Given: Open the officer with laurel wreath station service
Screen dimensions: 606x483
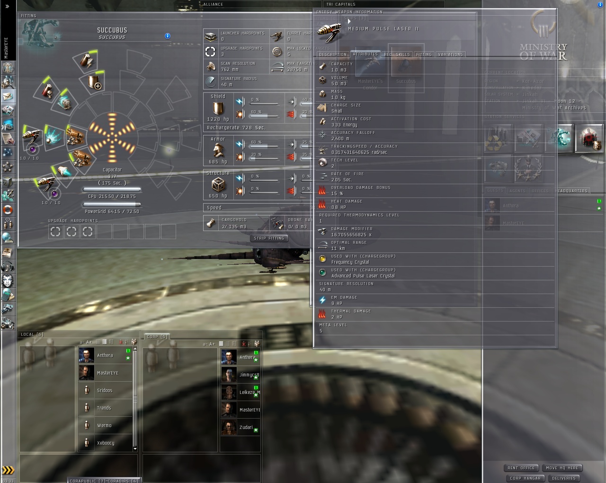Looking at the screenshot, I should pos(528,168).
